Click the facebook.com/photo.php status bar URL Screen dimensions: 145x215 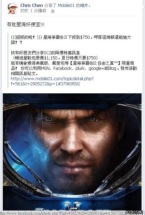(63, 213)
